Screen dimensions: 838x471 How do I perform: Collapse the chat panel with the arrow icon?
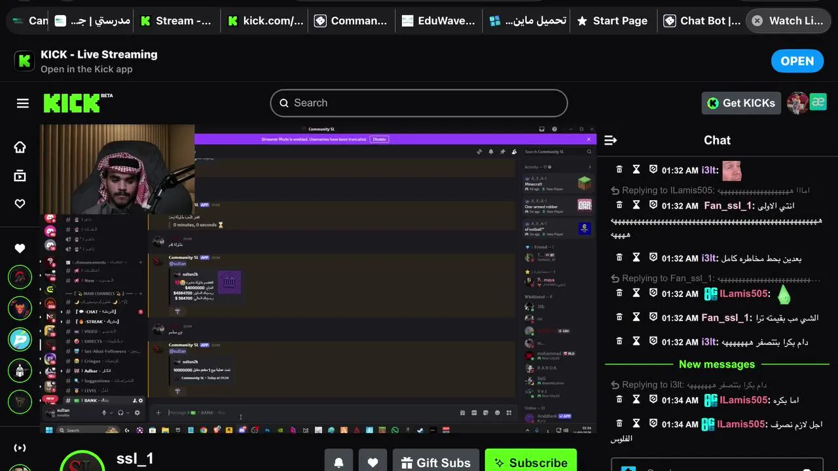pos(611,140)
